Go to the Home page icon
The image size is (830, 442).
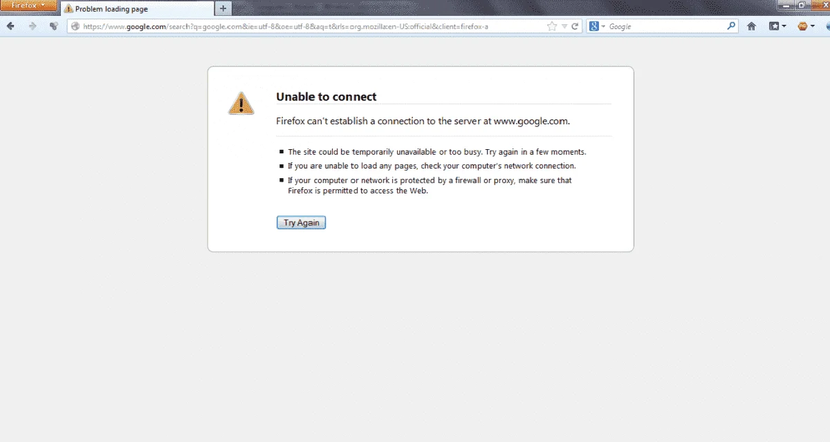[751, 26]
